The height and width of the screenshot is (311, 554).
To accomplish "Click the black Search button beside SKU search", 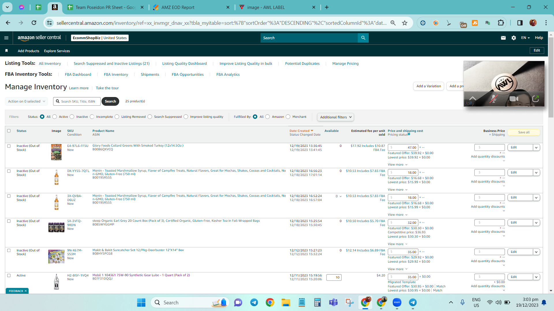I will point(110,101).
